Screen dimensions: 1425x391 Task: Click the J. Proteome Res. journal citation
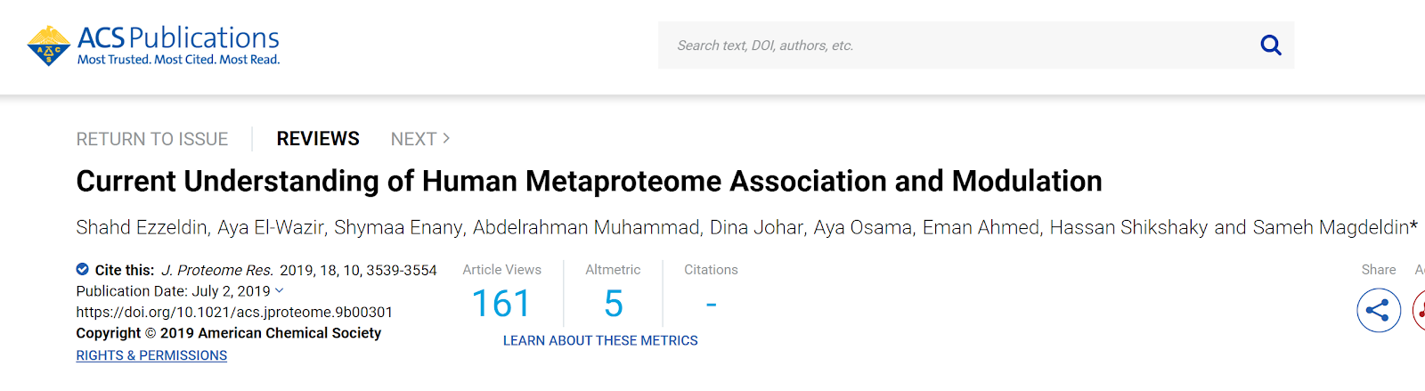point(216,270)
